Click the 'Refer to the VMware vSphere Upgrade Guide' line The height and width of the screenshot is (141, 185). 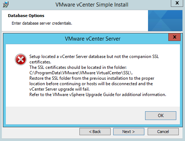[98, 95]
